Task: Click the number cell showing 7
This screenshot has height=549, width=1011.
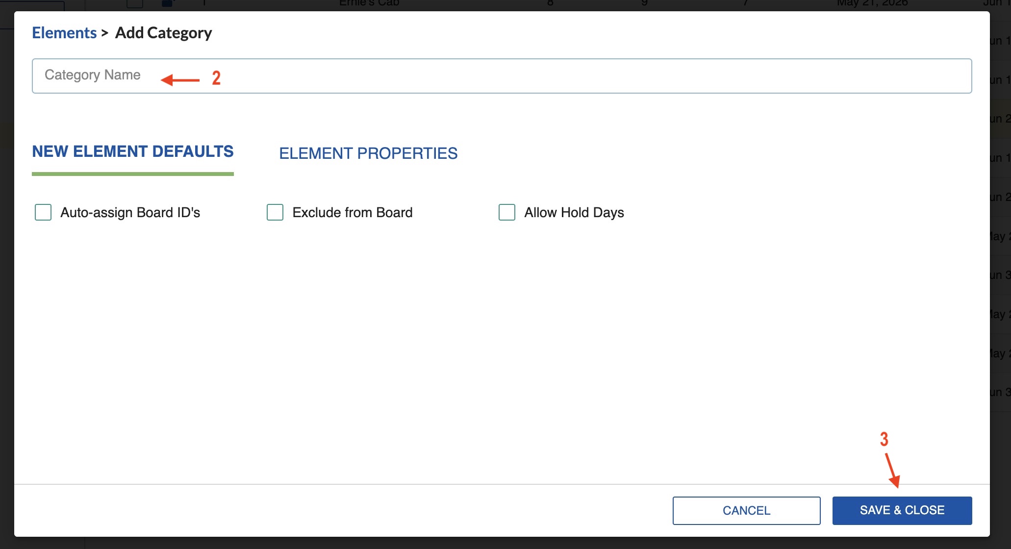Action: coord(745,2)
